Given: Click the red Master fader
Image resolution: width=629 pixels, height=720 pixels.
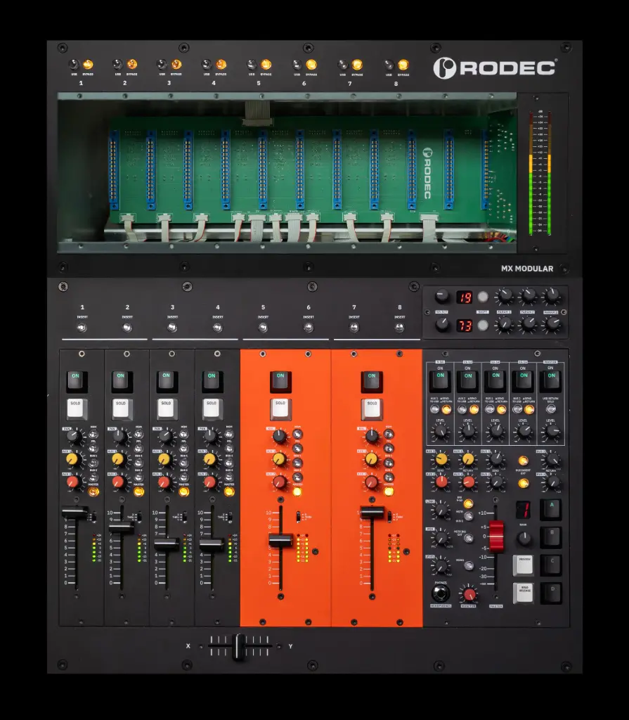Looking at the screenshot, I should pos(497,536).
